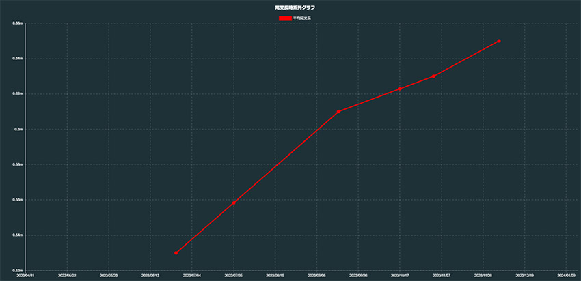Click the 2023/11/07 x-axis date label
The height and width of the screenshot is (281, 581).
click(x=442, y=276)
